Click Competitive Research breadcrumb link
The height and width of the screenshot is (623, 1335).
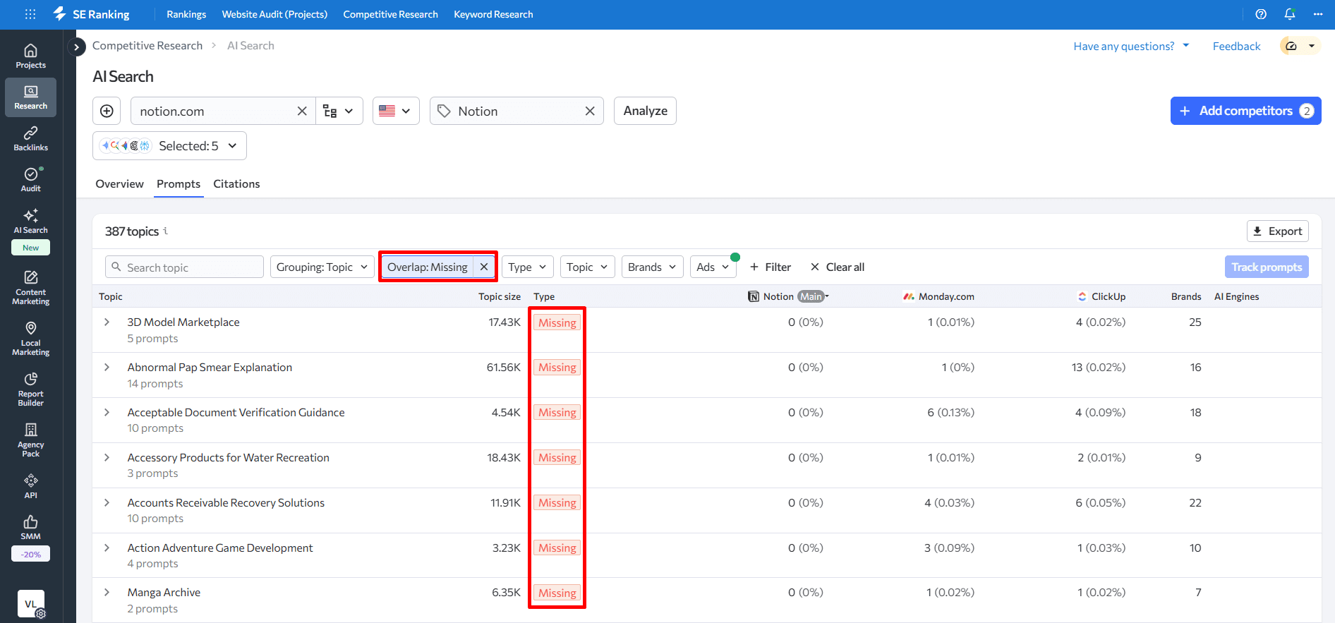tap(147, 45)
